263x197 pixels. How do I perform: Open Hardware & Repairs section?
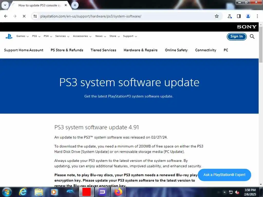point(140,50)
